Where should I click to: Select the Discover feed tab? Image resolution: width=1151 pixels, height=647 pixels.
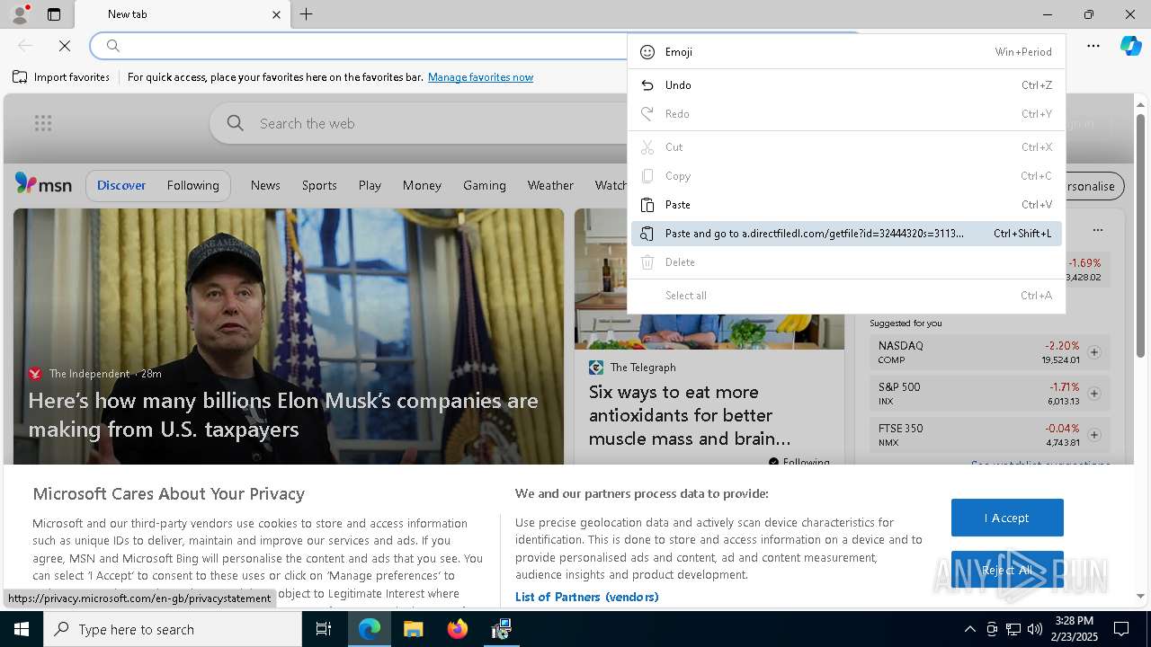coord(121,185)
